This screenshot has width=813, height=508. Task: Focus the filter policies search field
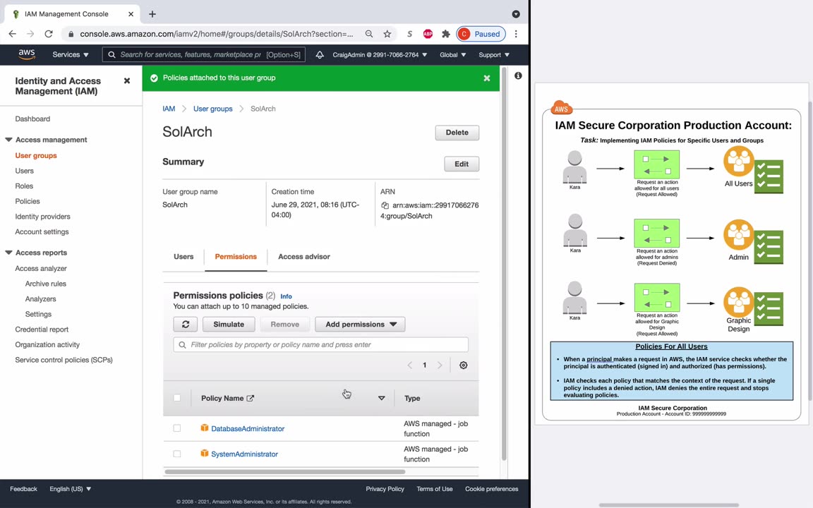click(x=321, y=345)
